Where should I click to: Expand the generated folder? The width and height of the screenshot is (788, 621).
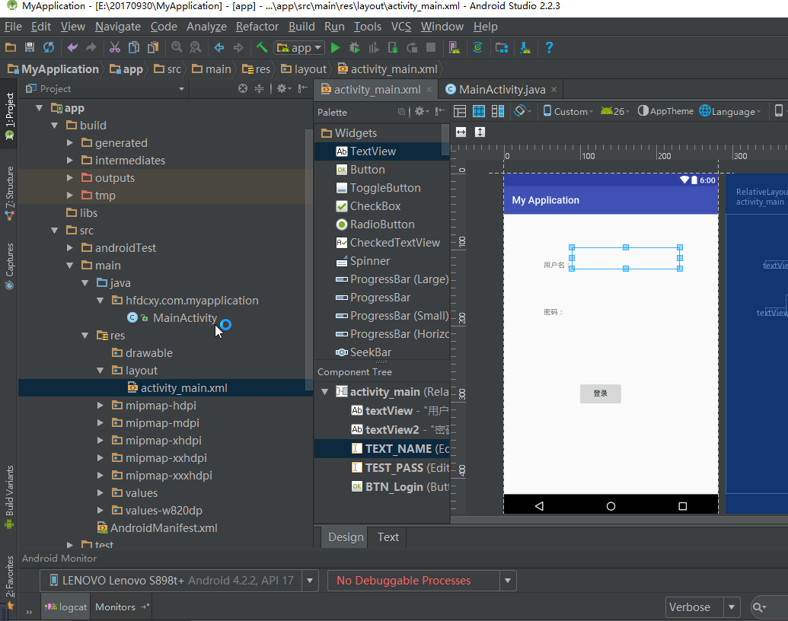pos(70,142)
